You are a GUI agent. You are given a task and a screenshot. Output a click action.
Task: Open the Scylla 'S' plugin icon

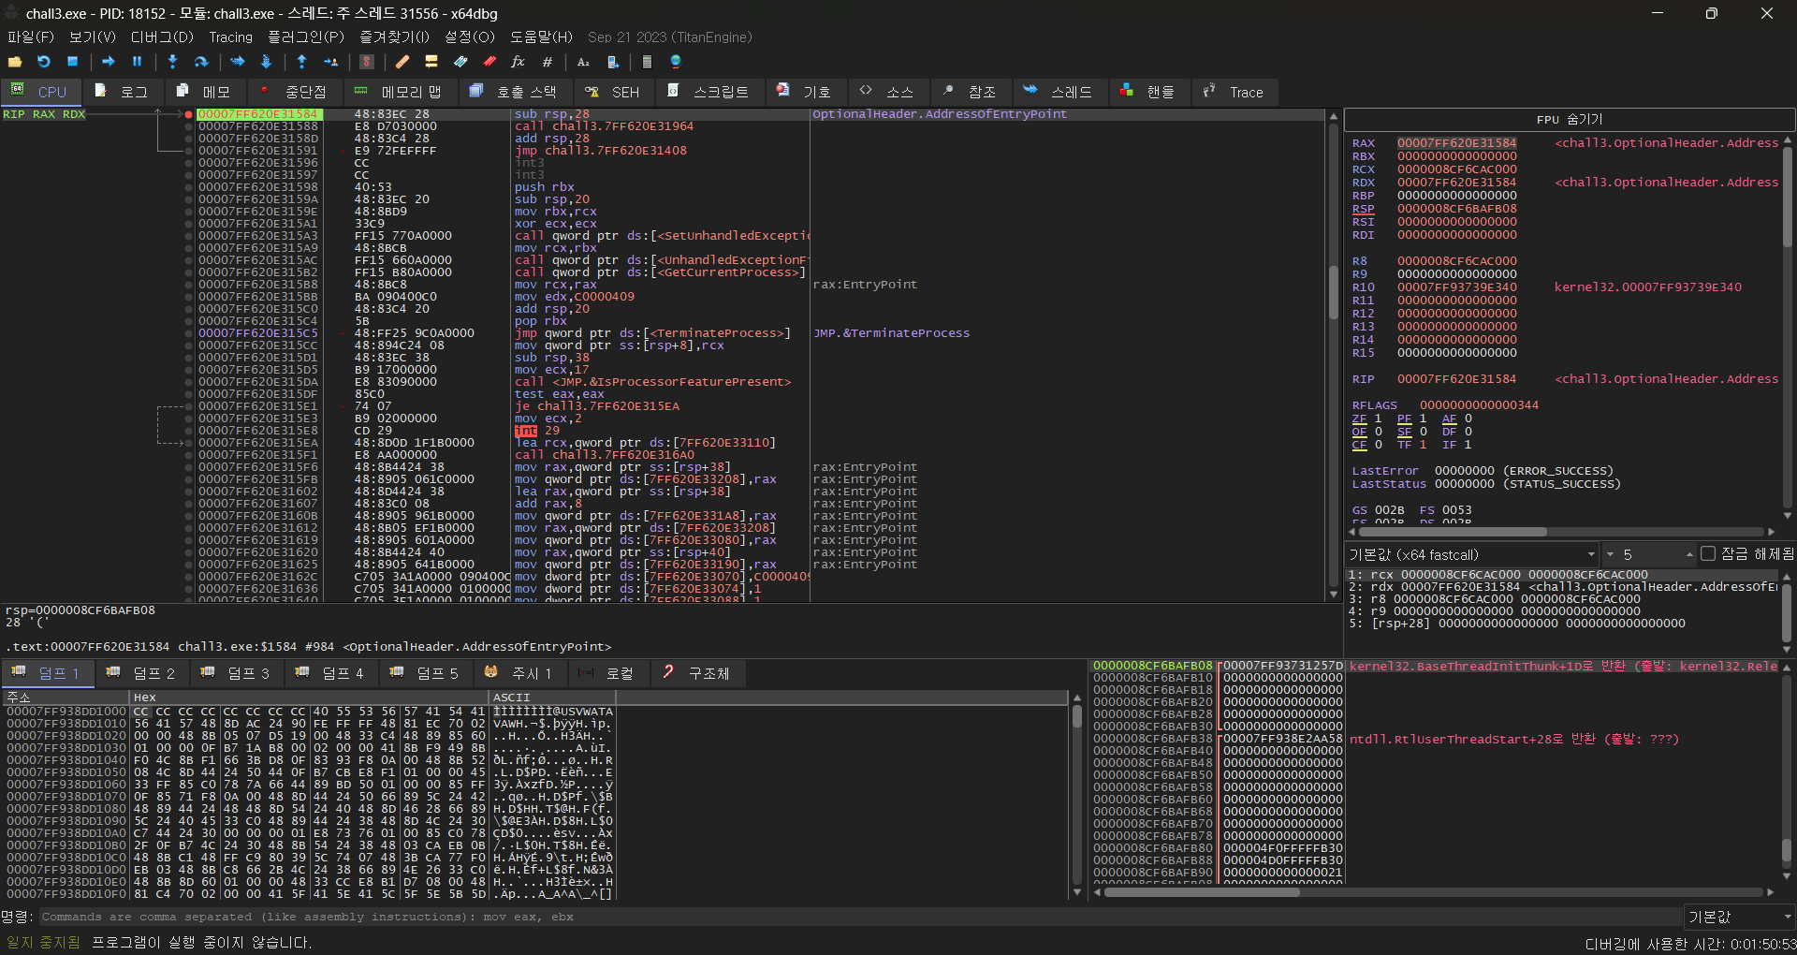pyautogui.click(x=367, y=62)
